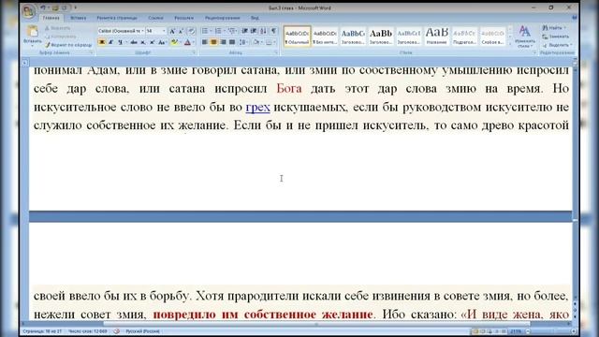The width and height of the screenshot is (599, 337).
Task: Apply superscript formatting
Action: (152, 42)
